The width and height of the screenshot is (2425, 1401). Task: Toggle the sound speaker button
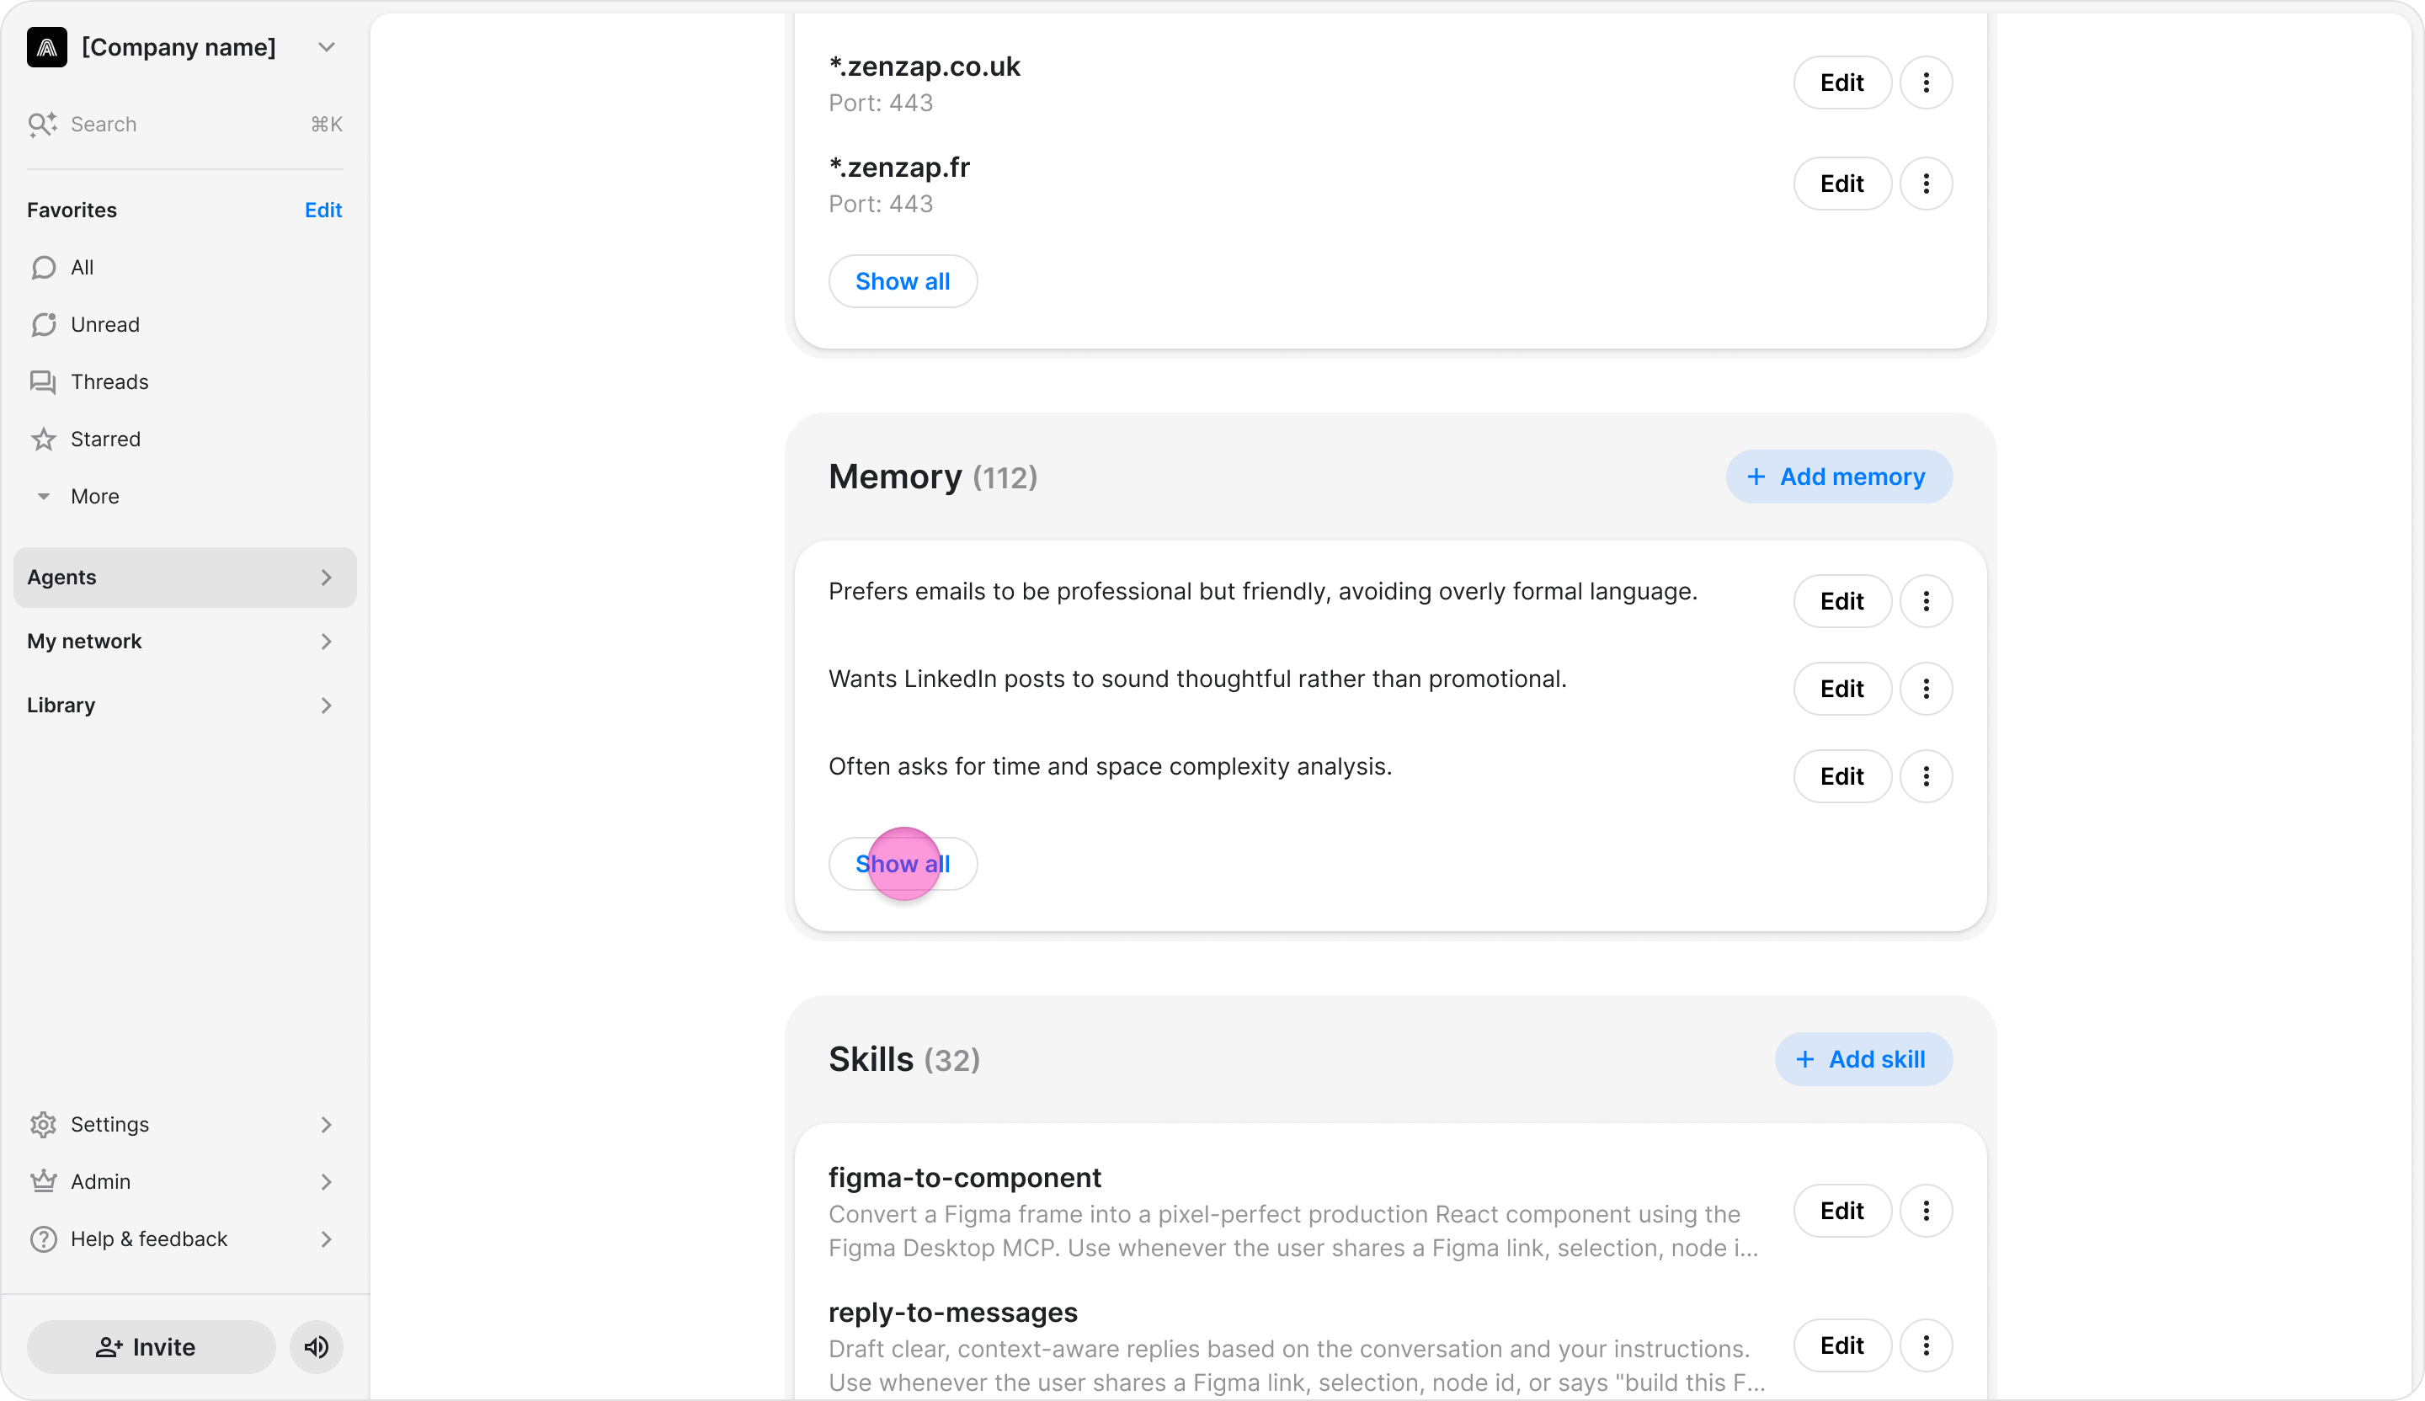tap(317, 1347)
